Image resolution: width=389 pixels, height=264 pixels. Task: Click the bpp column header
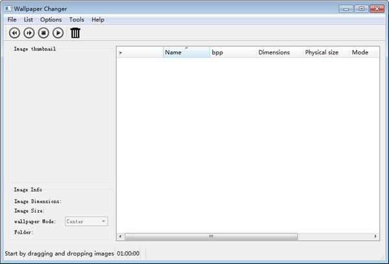pos(233,53)
